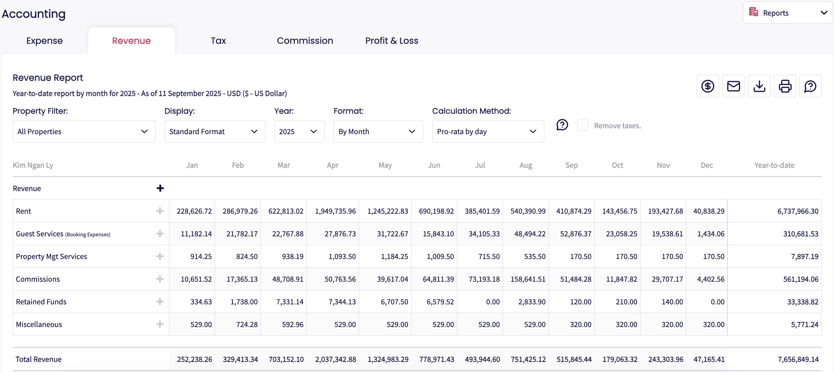Open the Reports menu button
Viewport: 834px width, 373px height.
(x=787, y=13)
